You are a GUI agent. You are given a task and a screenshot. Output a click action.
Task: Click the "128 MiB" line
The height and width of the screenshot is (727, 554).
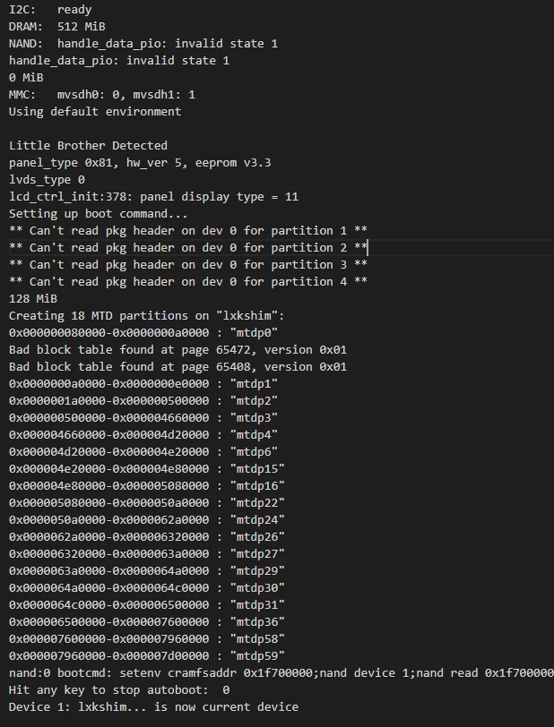[x=32, y=299]
